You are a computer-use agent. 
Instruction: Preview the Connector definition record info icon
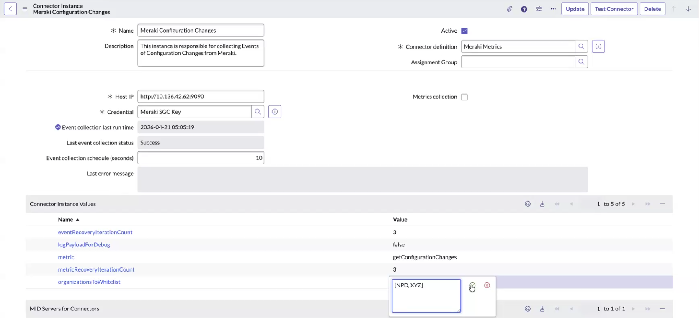(x=598, y=46)
